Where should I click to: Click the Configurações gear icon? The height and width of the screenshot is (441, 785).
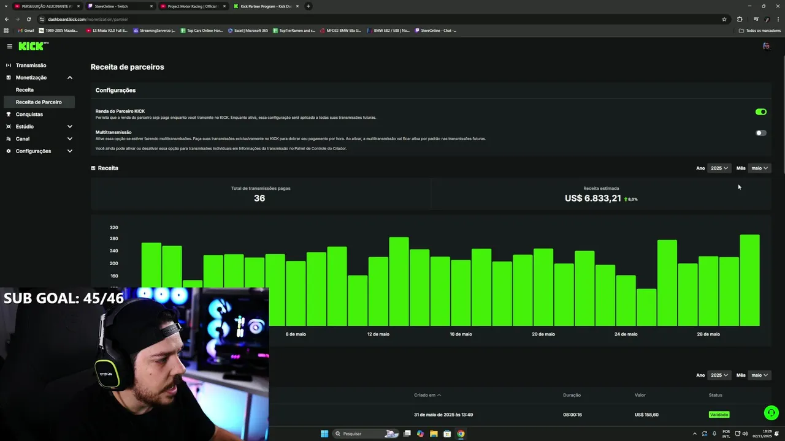(9, 151)
